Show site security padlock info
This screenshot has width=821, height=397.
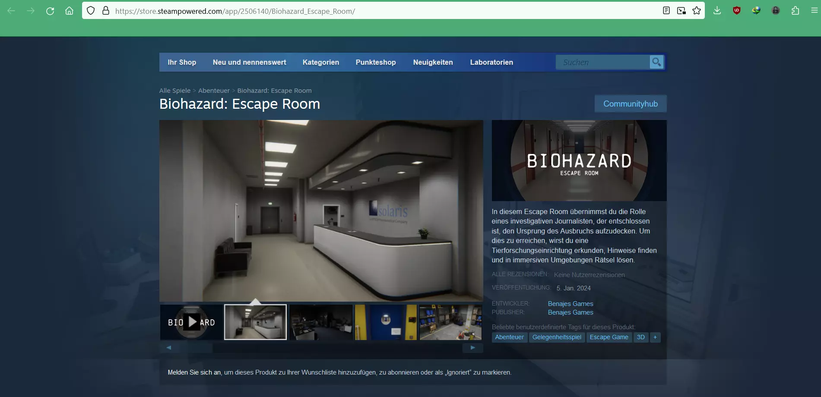click(x=106, y=11)
